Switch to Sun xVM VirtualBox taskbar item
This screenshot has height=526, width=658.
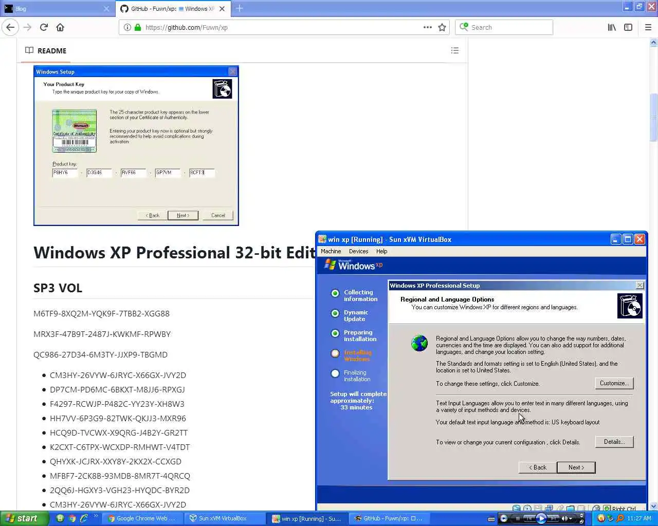pos(224,518)
